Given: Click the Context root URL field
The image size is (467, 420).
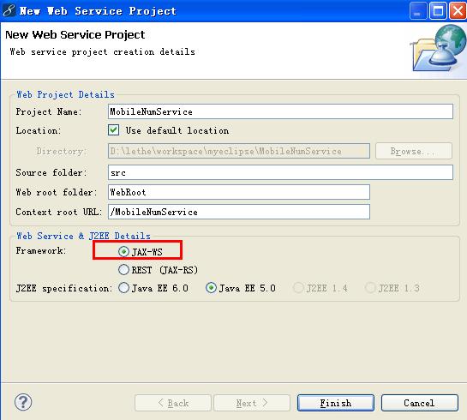Looking at the screenshot, I should (x=239, y=212).
